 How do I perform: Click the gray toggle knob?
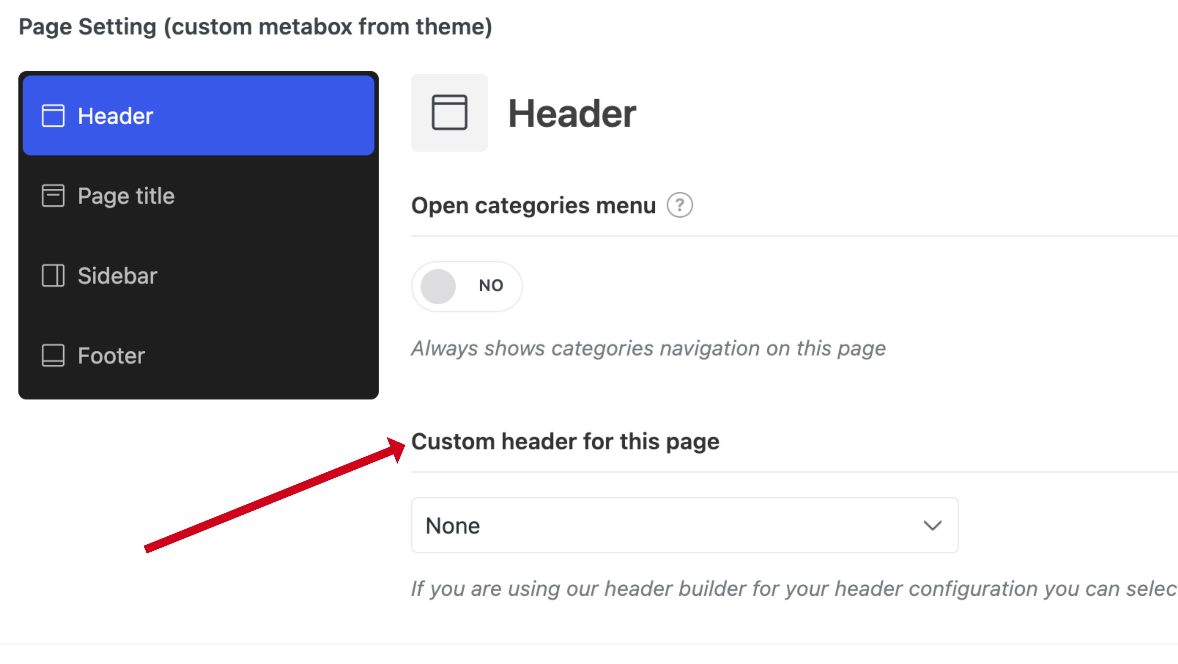(x=438, y=286)
